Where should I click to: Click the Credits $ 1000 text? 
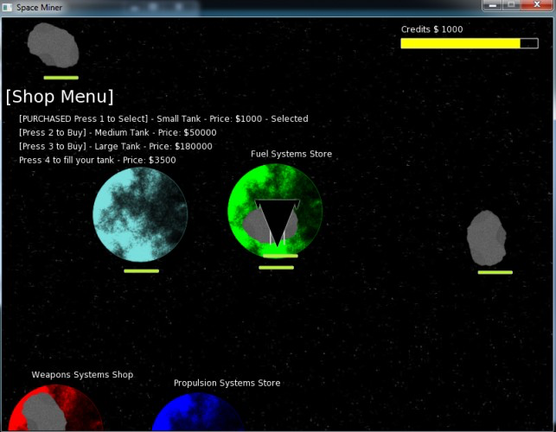point(431,29)
